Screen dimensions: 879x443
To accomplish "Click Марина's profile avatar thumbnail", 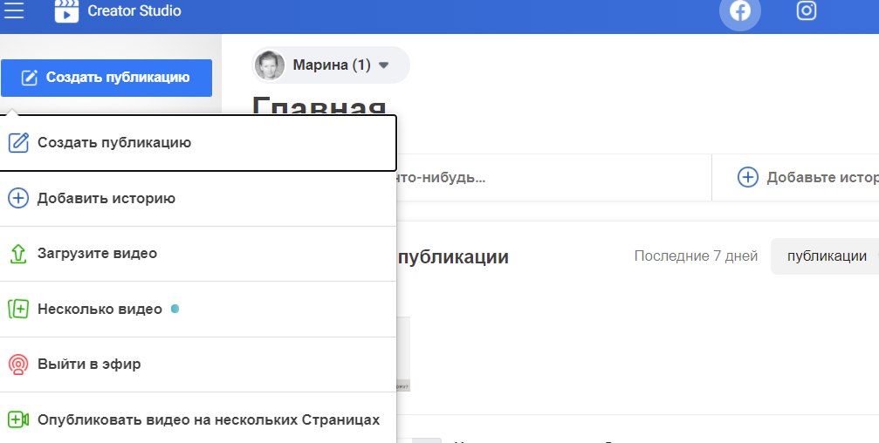I will [270, 65].
